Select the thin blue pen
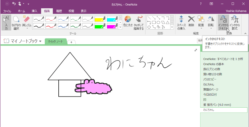The width and height of the screenshot is (249, 127). [x=63, y=19]
